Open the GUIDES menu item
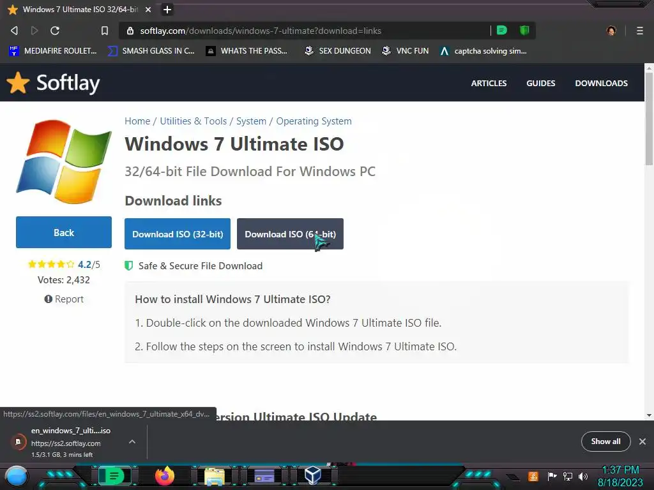654x490 pixels. [x=540, y=83]
